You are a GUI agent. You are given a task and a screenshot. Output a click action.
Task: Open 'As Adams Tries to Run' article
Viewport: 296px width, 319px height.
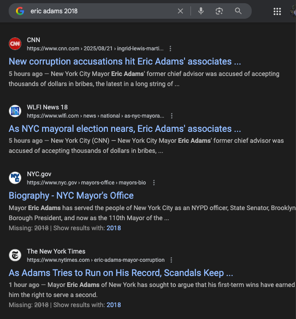click(121, 273)
